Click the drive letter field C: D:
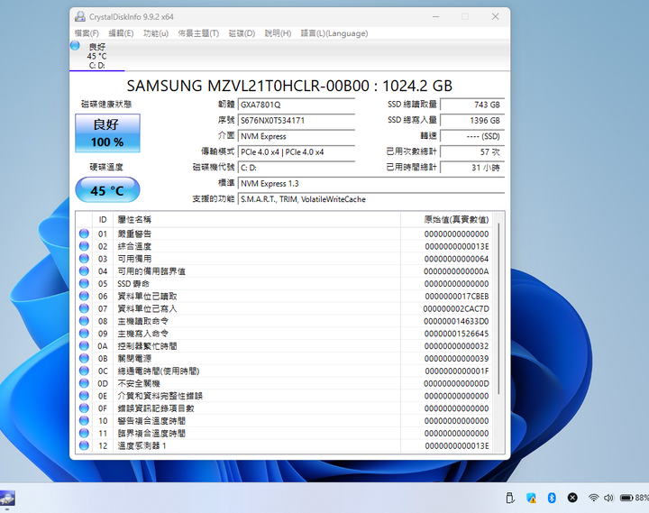Viewport: 649px width, 513px height. click(297, 168)
